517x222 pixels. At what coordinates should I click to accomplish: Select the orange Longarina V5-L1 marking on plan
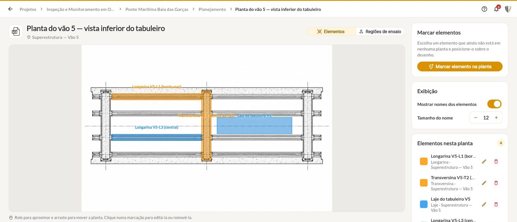click(157, 96)
